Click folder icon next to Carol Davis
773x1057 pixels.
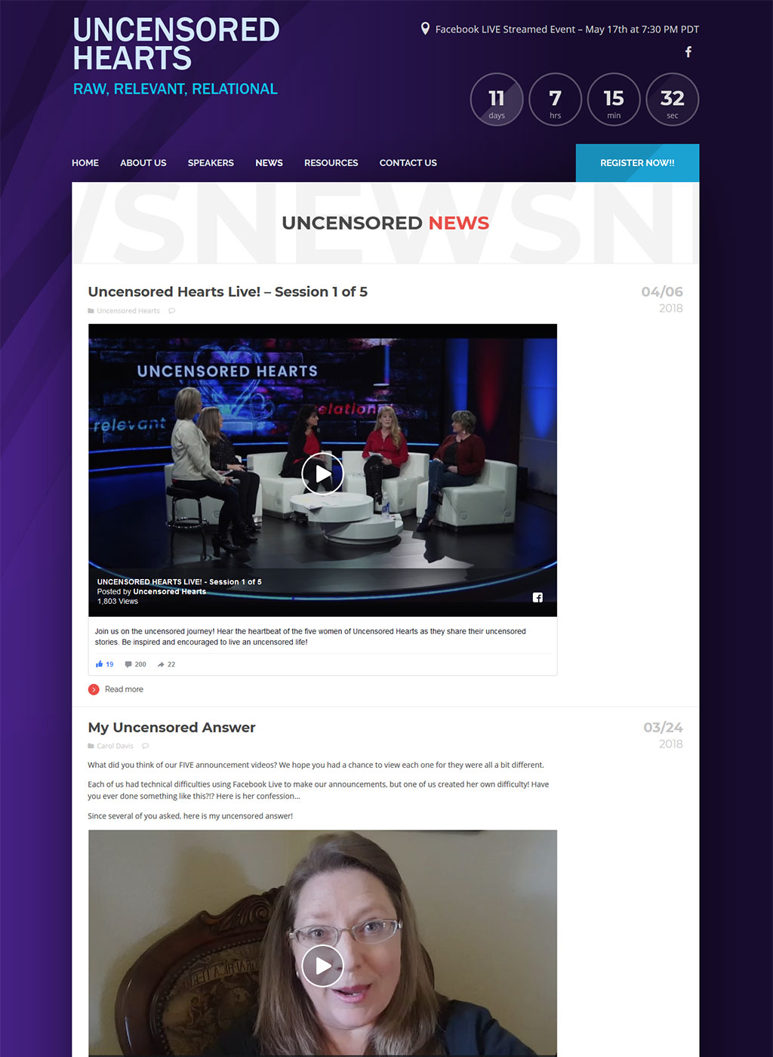91,746
